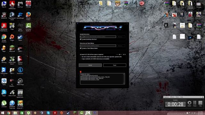This screenshot has height=115, width=205.
Task: Launch the FIFA 08 desktop icon
Action: pyautogui.click(x=28, y=4)
